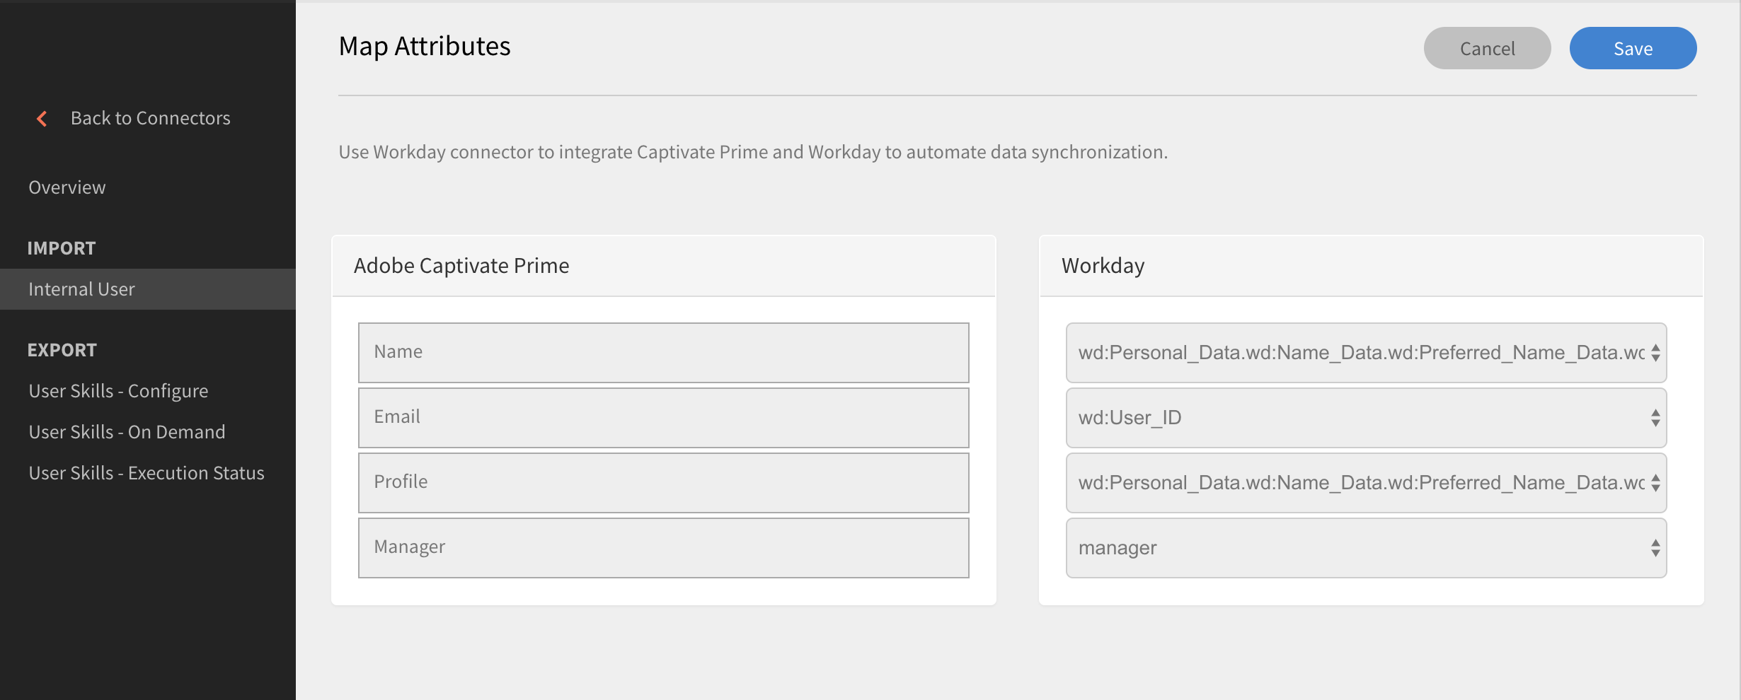Open User Skills - On Demand
Screen dimensions: 1741x700
pyautogui.click(x=127, y=432)
